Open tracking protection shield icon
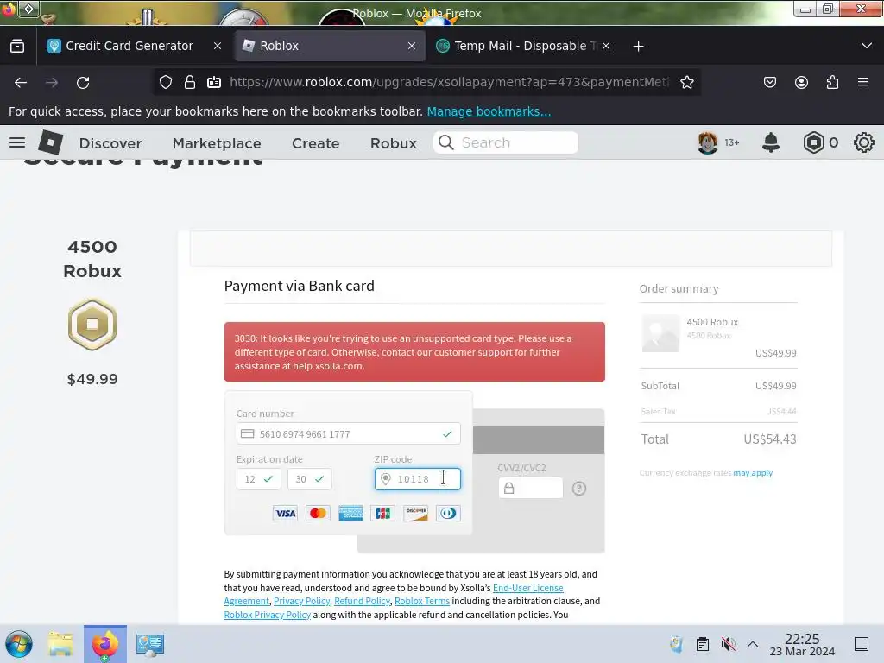The width and height of the screenshot is (884, 663). [x=165, y=82]
